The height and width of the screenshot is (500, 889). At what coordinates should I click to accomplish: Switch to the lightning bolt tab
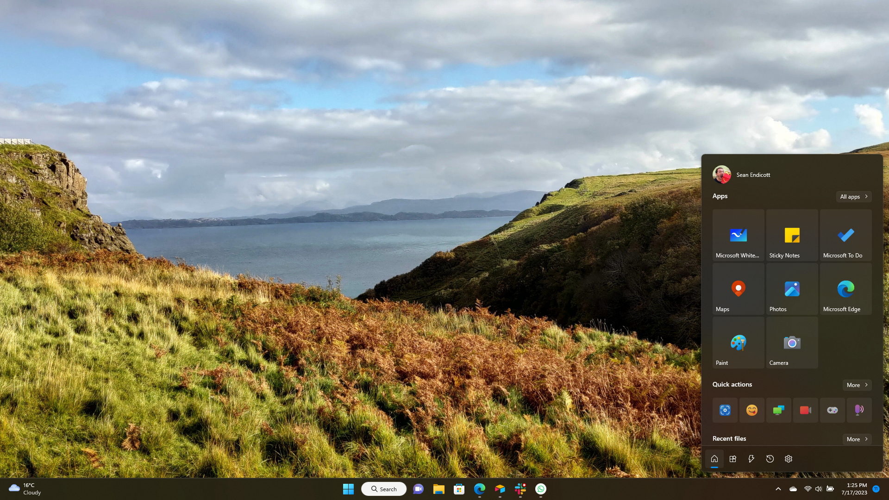click(x=751, y=459)
